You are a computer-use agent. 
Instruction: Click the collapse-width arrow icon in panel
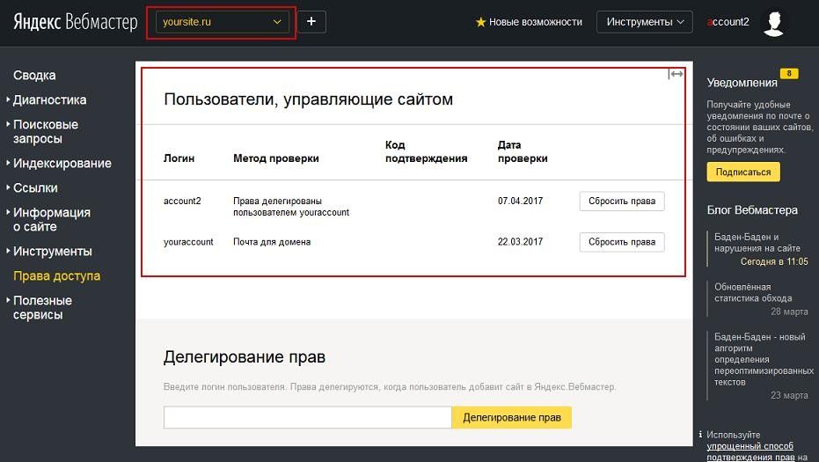pyautogui.click(x=676, y=74)
